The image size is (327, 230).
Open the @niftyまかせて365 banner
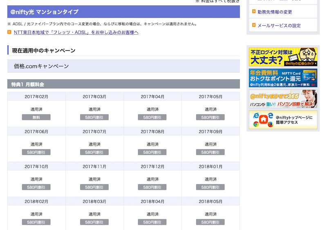click(283, 99)
